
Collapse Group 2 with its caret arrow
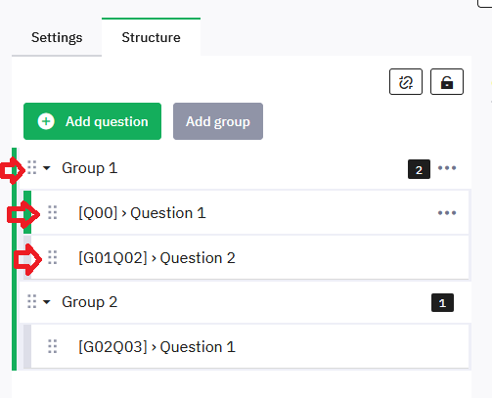[47, 302]
